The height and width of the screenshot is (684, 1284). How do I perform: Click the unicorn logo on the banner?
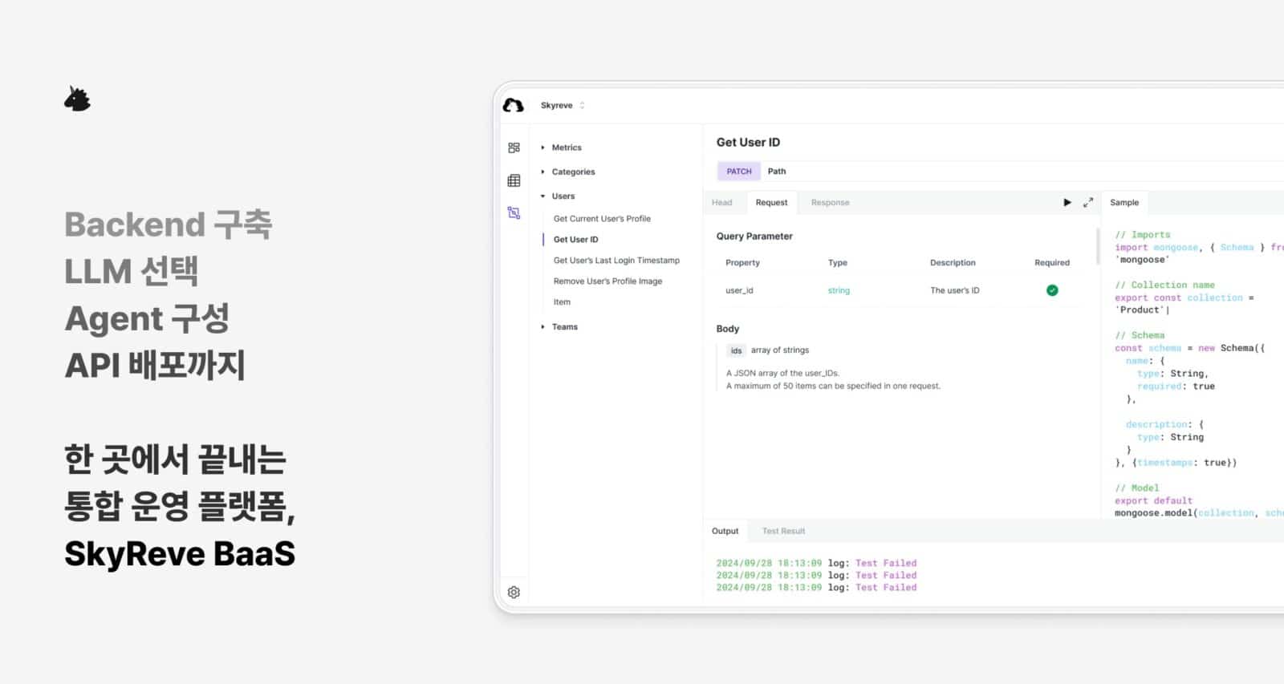tap(77, 99)
